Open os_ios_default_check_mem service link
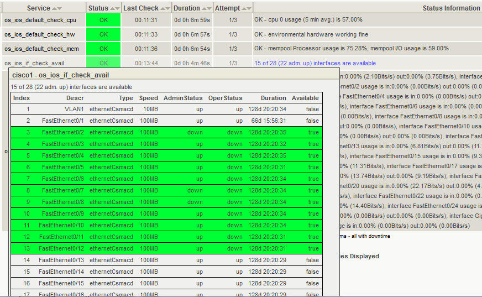482x297 pixels. point(41,49)
